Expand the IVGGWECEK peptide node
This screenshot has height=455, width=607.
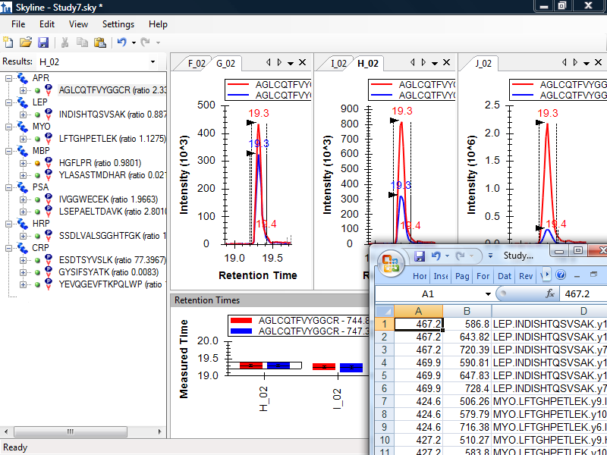(x=23, y=199)
